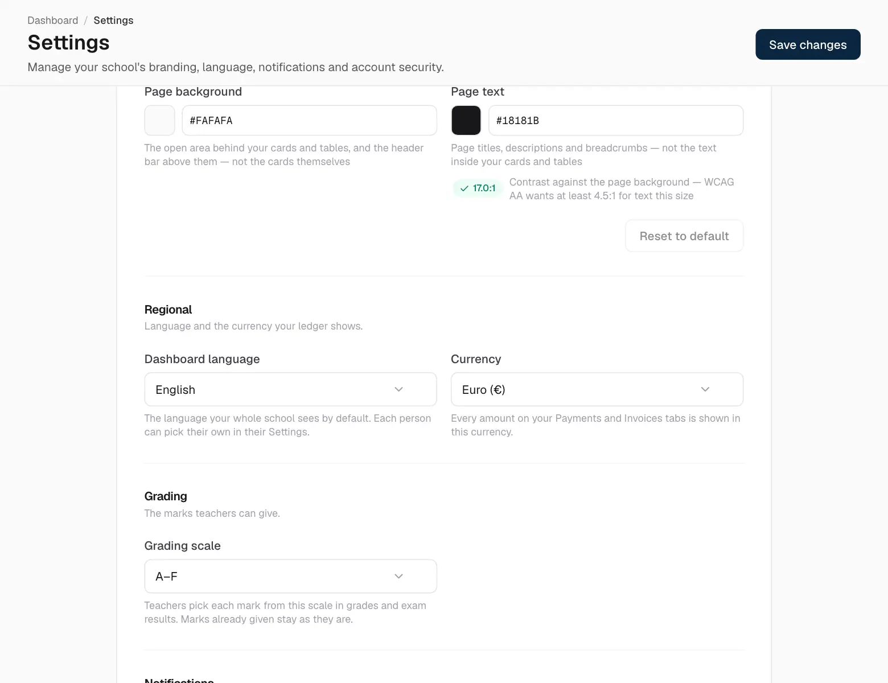The image size is (888, 683).
Task: Click "The marks teachers can give." text
Action: pos(212,513)
